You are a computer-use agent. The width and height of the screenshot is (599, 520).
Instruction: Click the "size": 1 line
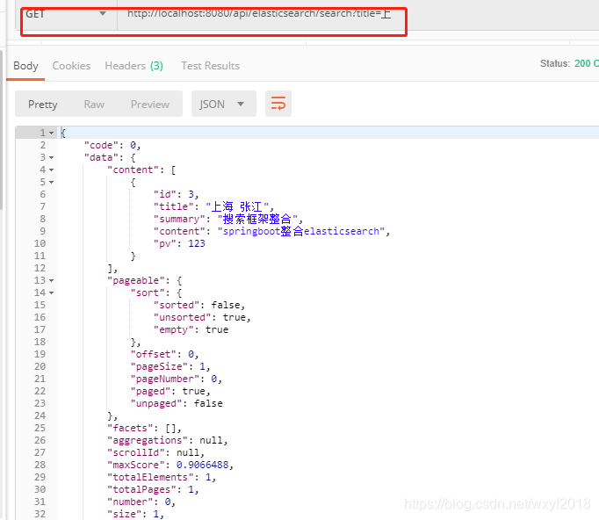click(x=135, y=514)
